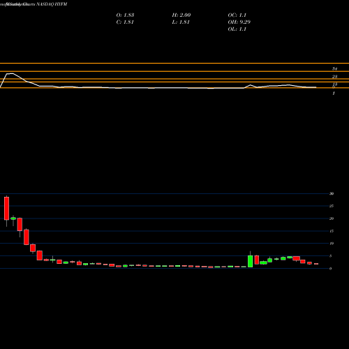
Task: Click the price axis label '20'
Action: pos(332,218)
